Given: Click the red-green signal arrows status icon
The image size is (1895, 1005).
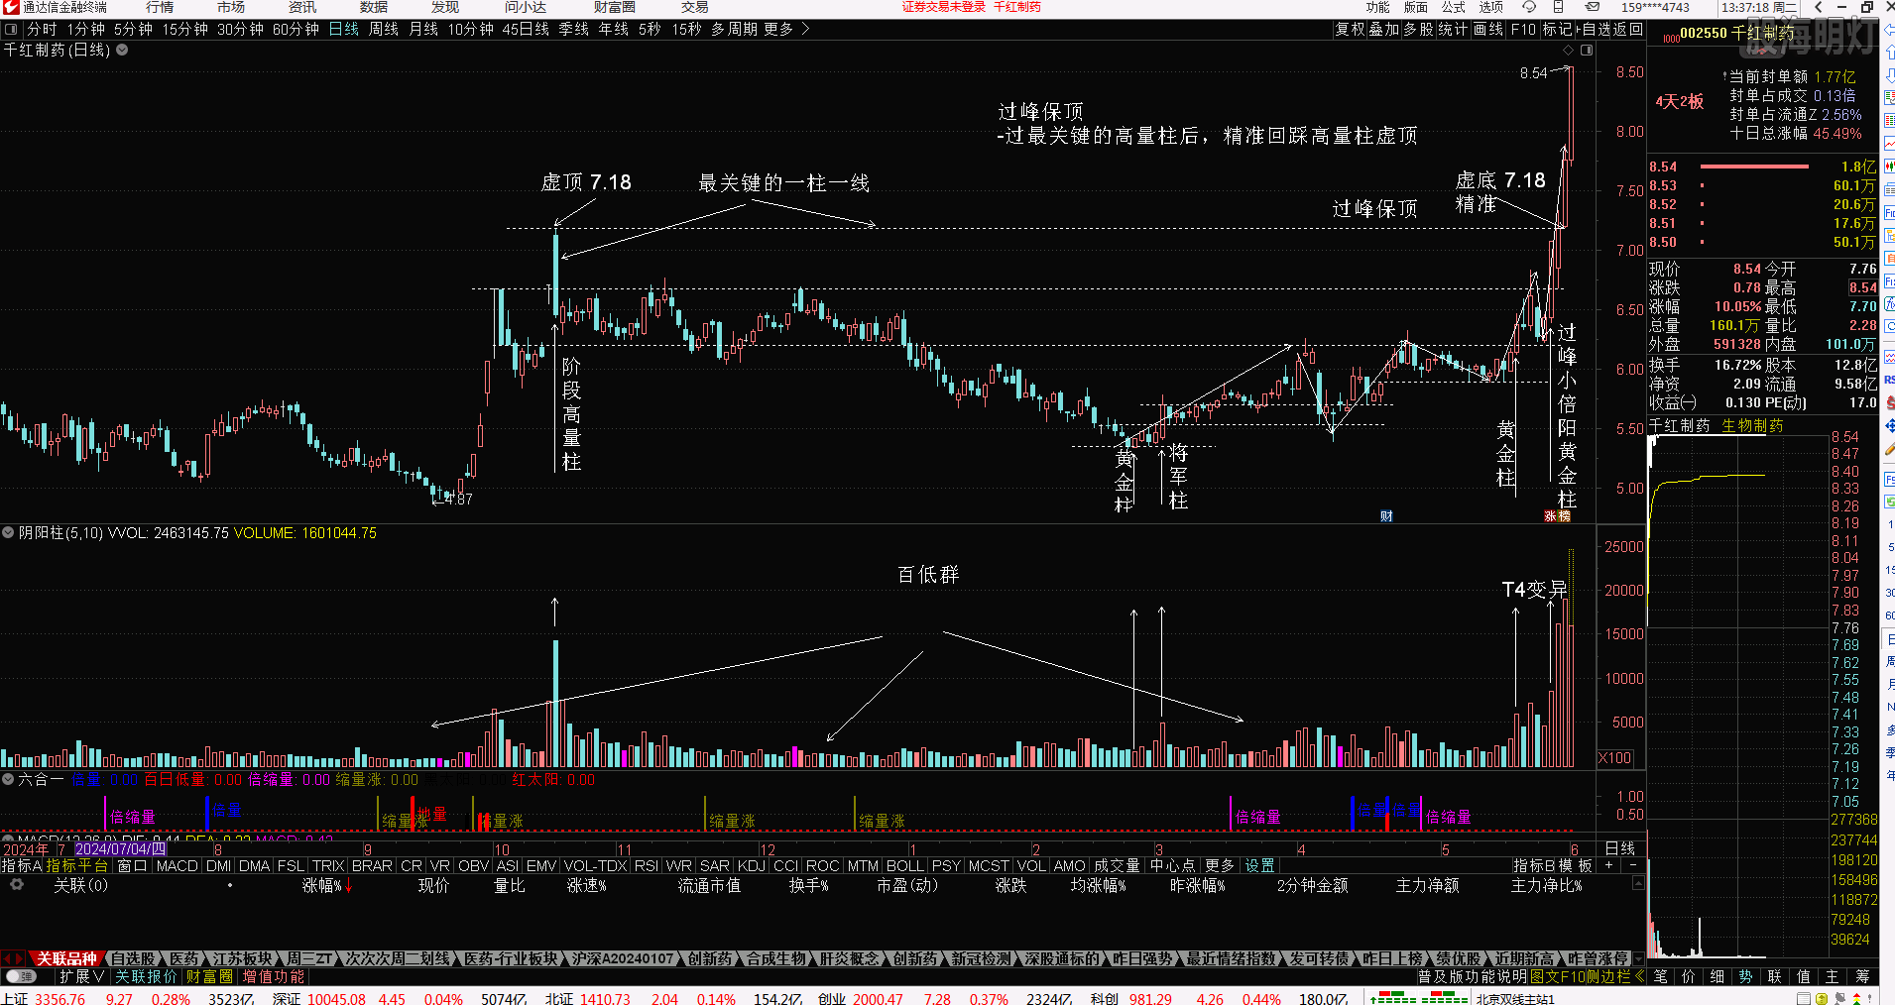Looking at the screenshot, I should point(1857,998).
